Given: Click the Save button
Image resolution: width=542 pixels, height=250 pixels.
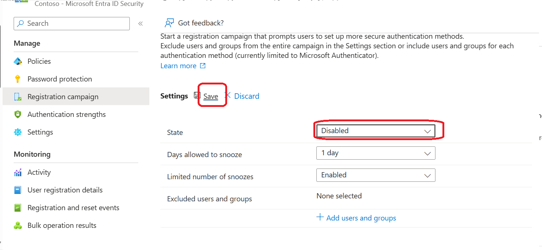Looking at the screenshot, I should coord(210,96).
